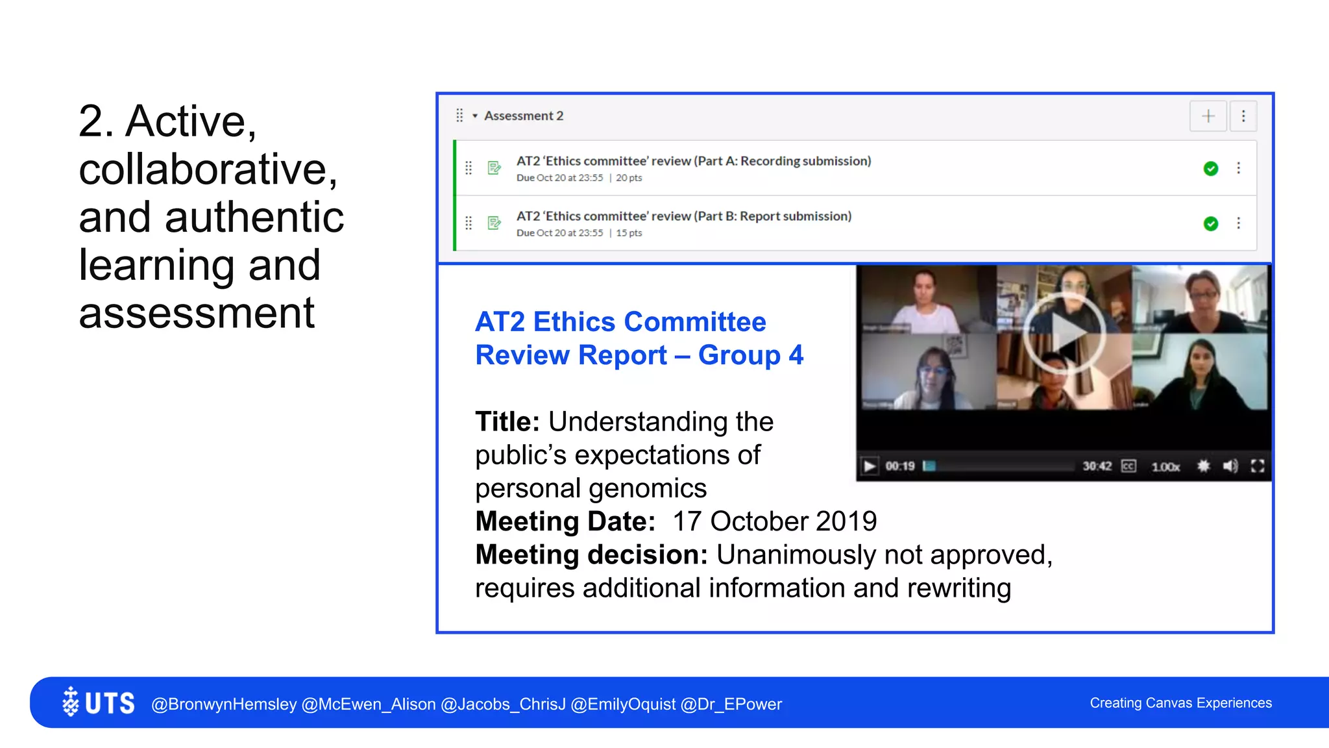The height and width of the screenshot is (748, 1329).
Task: Click the '30:42' total duration
Action: (1097, 466)
